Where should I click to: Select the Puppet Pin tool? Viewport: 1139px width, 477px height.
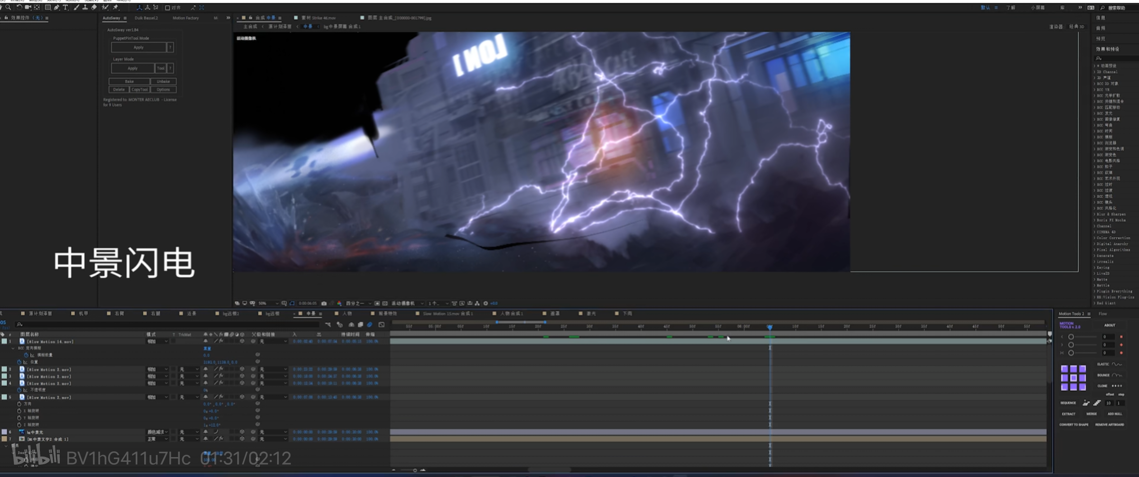115,8
